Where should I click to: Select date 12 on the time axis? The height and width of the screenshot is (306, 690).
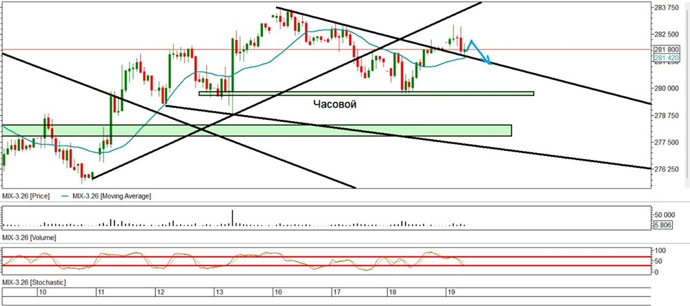[x=161, y=292]
